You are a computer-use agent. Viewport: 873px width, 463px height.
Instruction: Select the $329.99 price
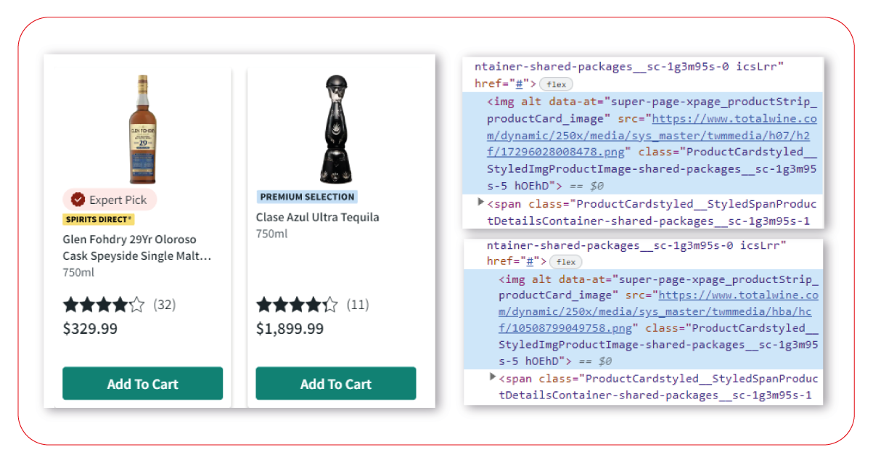tap(90, 329)
